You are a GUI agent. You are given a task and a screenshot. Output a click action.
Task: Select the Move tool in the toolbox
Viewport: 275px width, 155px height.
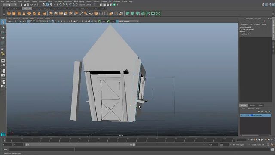tap(3, 38)
